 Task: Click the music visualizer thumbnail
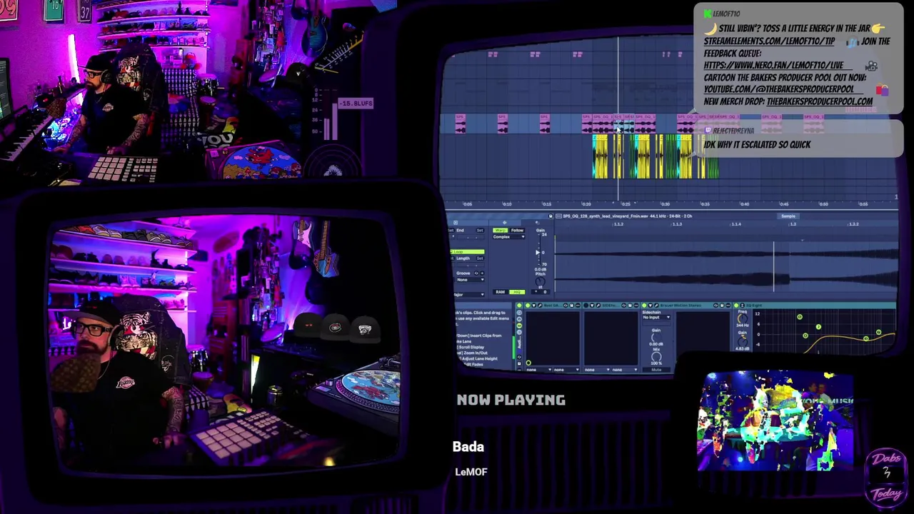(x=775, y=420)
